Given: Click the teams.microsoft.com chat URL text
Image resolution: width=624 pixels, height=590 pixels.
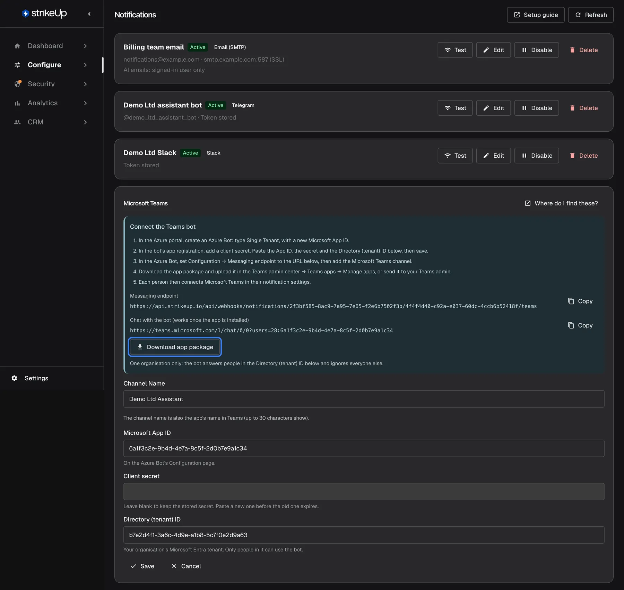Looking at the screenshot, I should click(261, 331).
